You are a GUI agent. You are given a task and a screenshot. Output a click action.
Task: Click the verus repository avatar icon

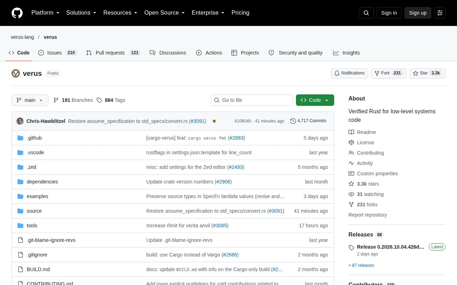[16, 73]
